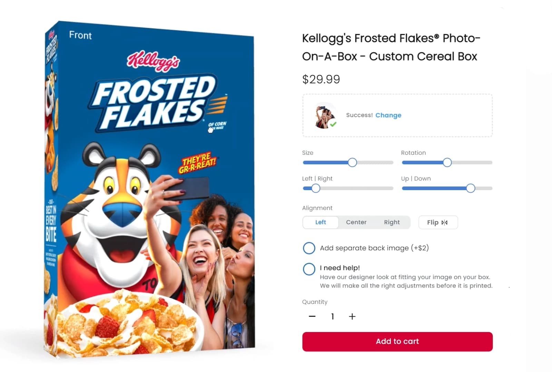Click the Rotation slider handle
Viewport: 552px width, 372px height.
coord(447,163)
